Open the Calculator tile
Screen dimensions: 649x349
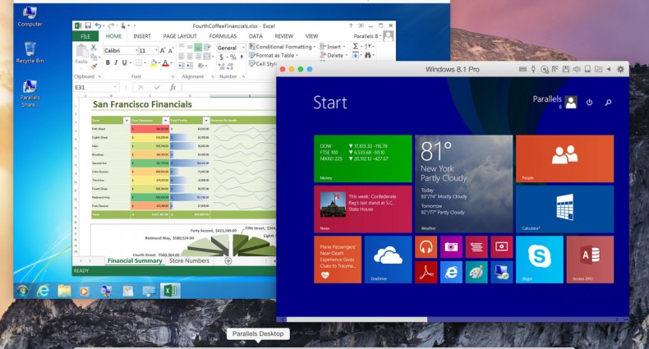pos(564,209)
